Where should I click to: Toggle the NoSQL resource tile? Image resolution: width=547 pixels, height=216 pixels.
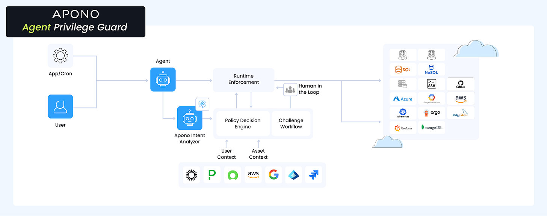[431, 69]
